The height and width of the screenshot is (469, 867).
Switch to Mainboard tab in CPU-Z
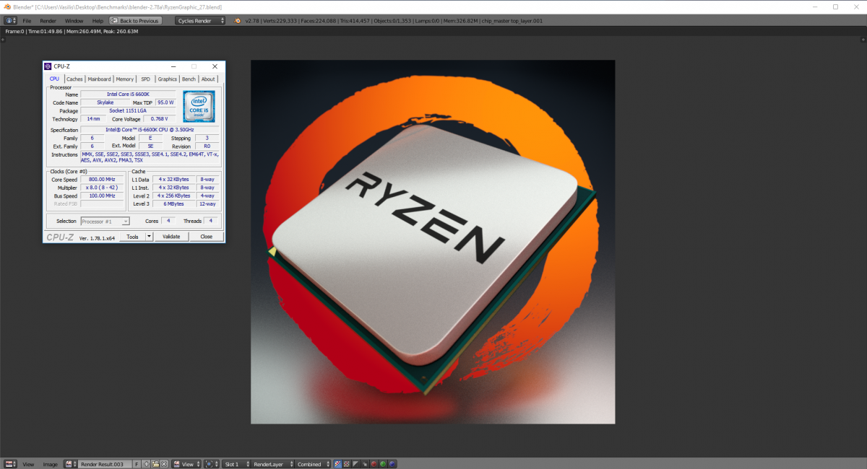[99, 79]
